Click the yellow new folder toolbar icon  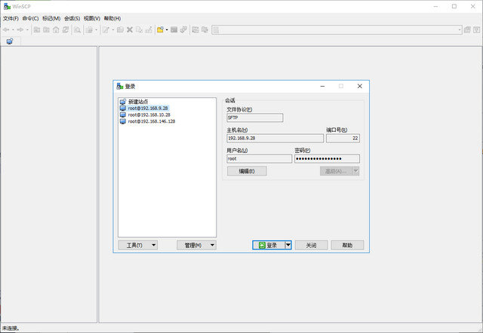coord(160,29)
